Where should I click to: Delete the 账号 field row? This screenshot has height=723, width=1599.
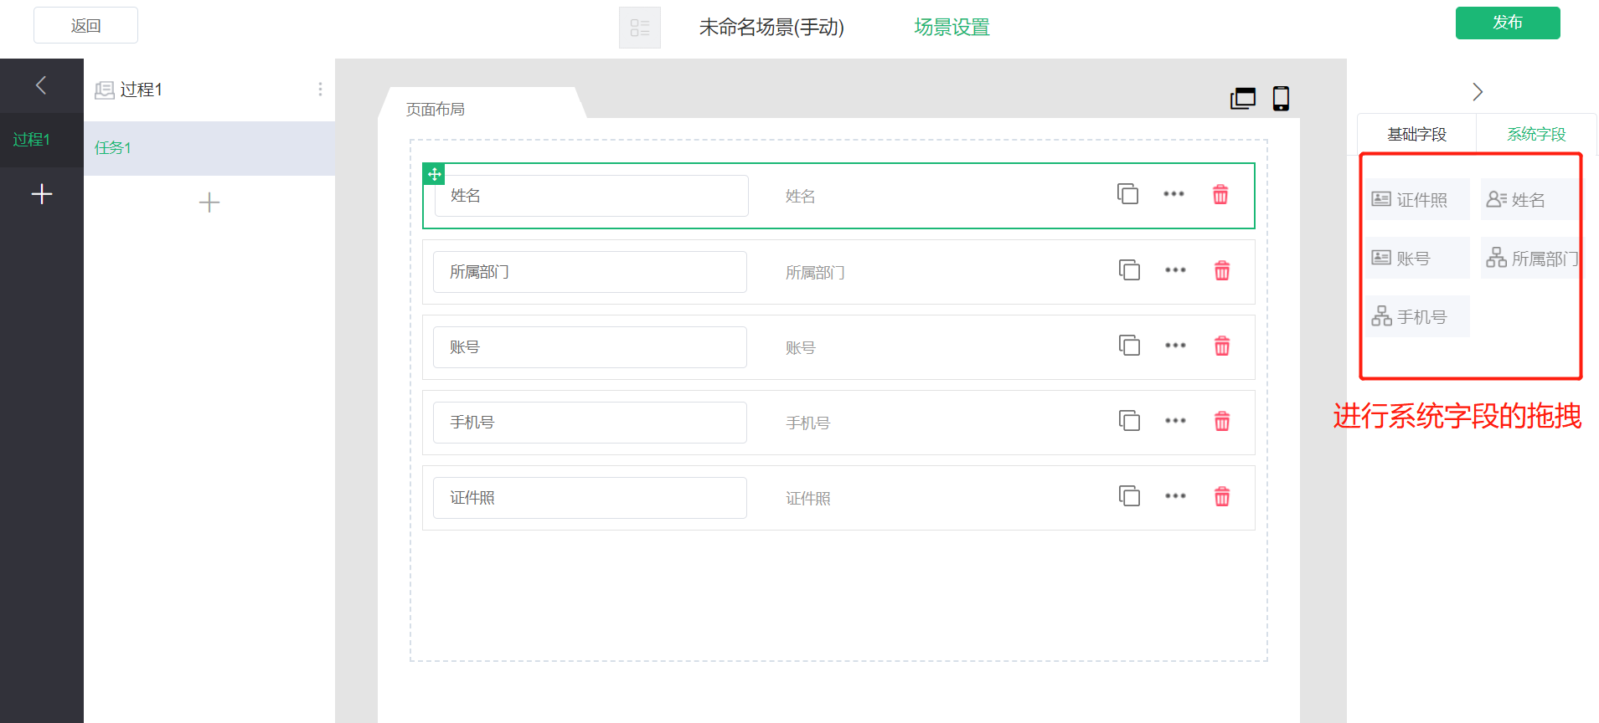[1222, 346]
